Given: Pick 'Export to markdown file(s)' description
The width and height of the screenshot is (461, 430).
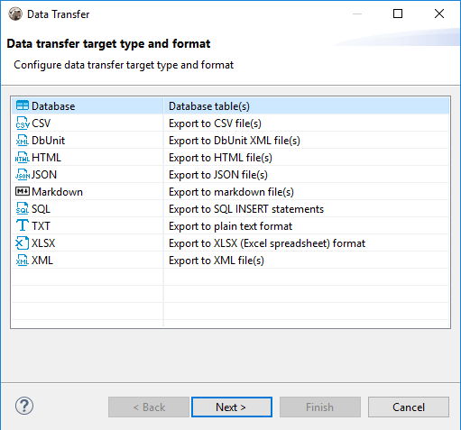Looking at the screenshot, I should click(x=231, y=192).
